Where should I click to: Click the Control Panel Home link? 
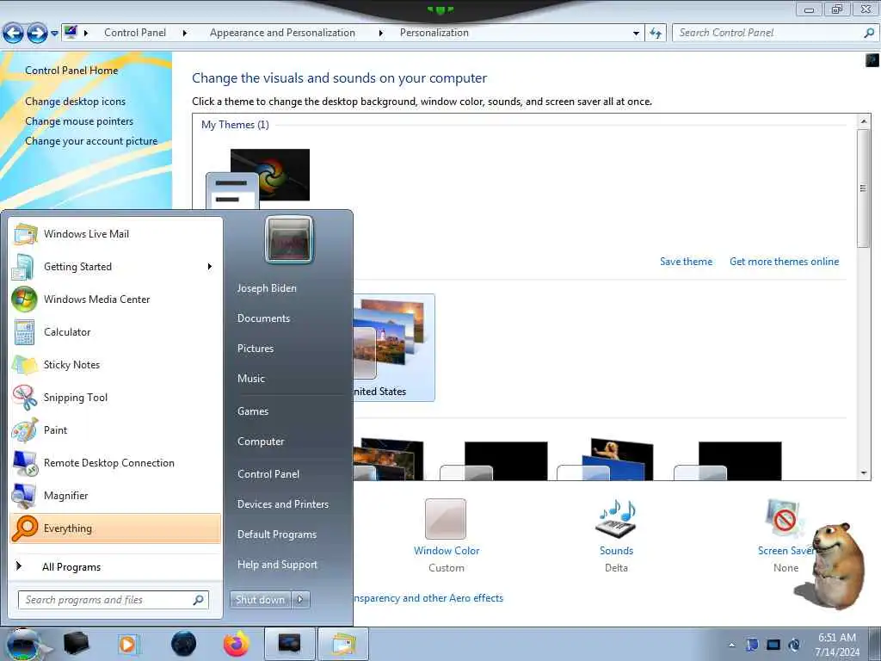pyautogui.click(x=71, y=71)
